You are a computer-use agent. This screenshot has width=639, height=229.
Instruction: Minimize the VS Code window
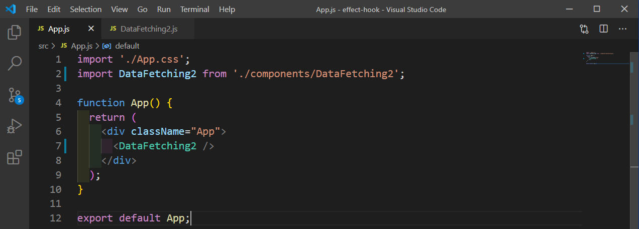pyautogui.click(x=570, y=9)
